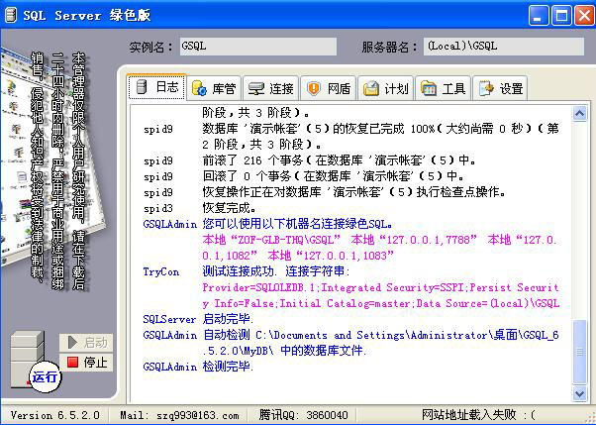Switch to the 工具 tab
The height and width of the screenshot is (425, 596).
point(444,88)
